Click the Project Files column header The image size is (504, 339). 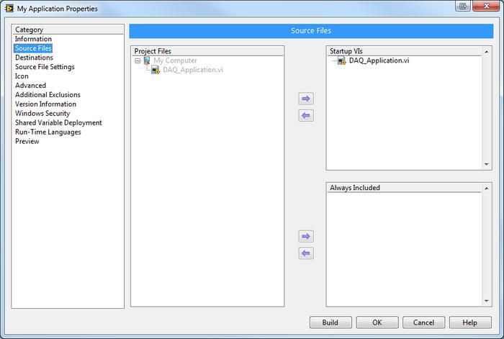(x=207, y=51)
